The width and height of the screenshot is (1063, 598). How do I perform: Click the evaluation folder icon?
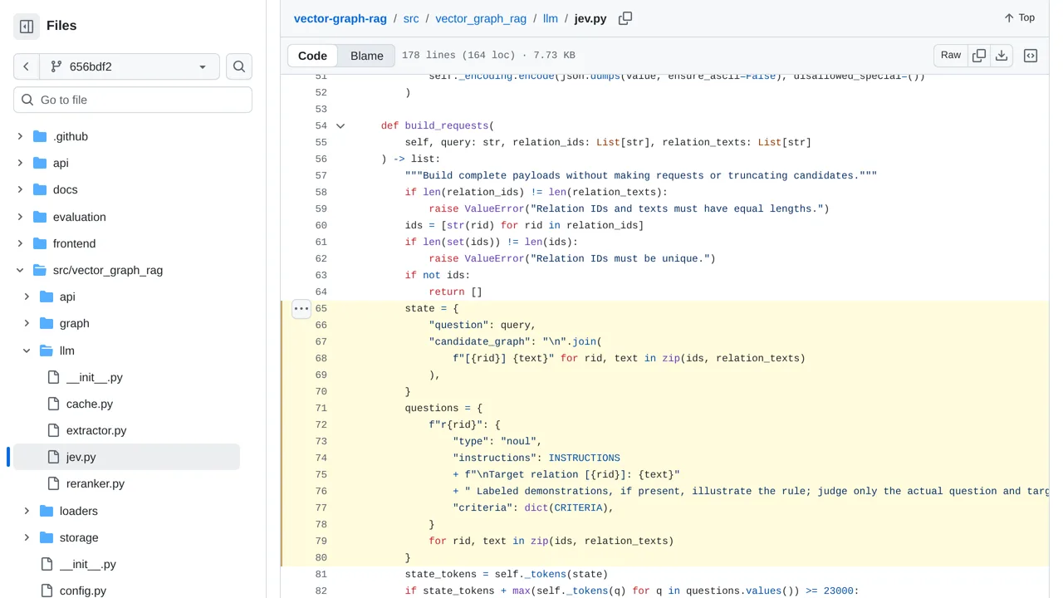pyautogui.click(x=40, y=217)
